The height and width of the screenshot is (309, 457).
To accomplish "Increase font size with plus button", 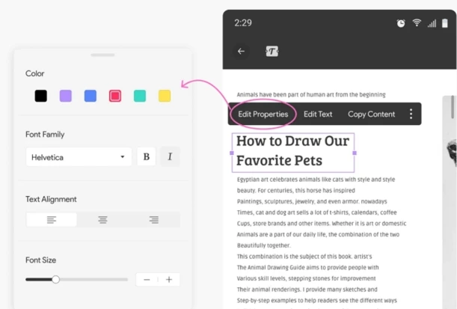I will tap(169, 280).
